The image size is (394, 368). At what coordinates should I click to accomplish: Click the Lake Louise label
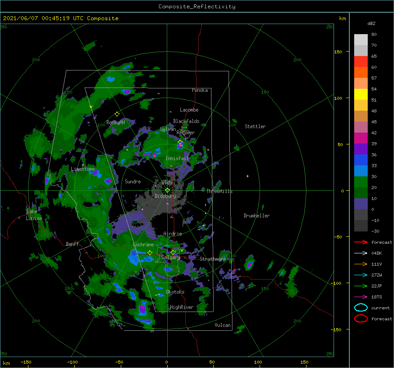(34, 215)
